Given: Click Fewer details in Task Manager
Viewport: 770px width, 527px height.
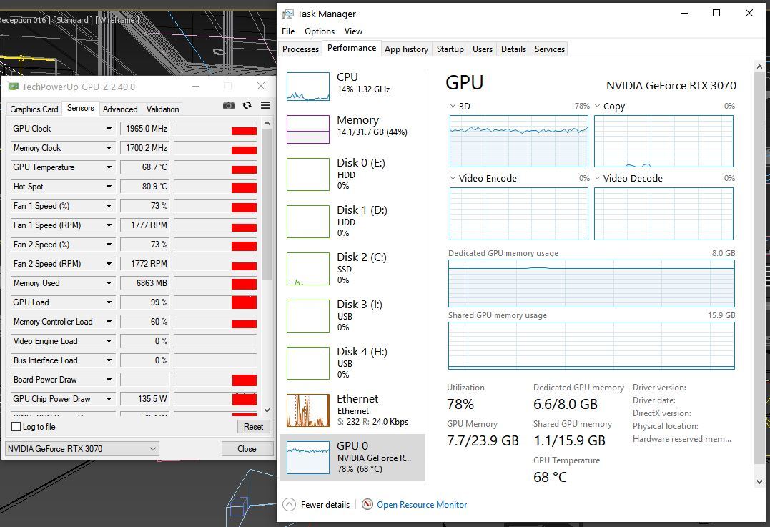Looking at the screenshot, I should 325,504.
